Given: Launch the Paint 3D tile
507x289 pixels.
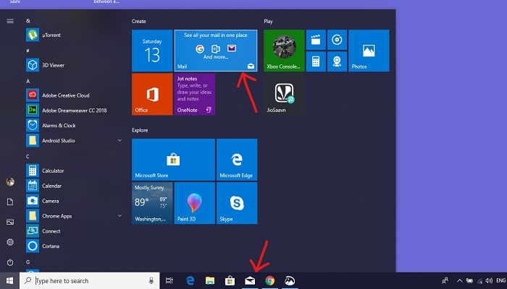Looking at the screenshot, I should [195, 203].
